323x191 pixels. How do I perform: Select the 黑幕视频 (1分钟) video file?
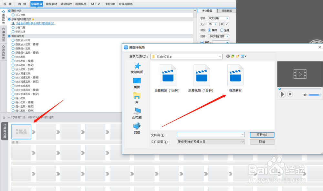pos(201,78)
